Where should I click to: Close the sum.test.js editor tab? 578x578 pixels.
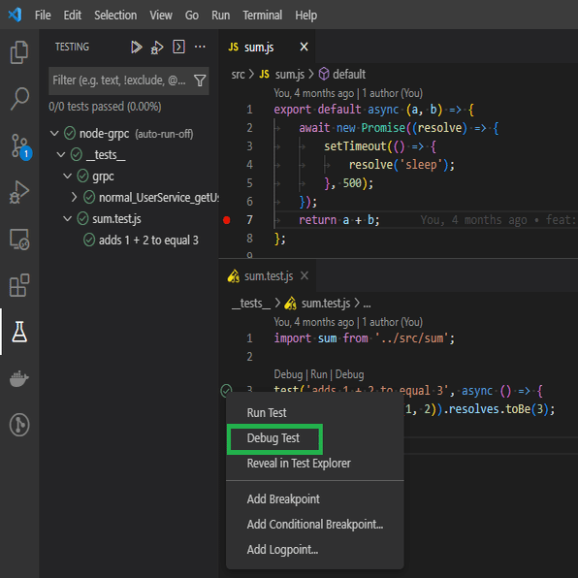(305, 275)
